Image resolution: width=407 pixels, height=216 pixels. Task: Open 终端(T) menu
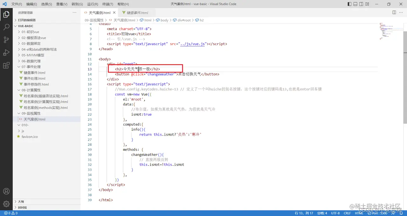pyautogui.click(x=107, y=4)
